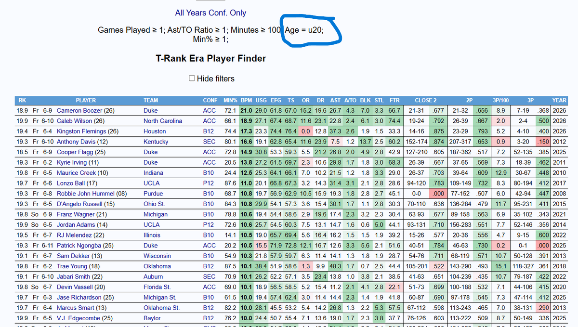Sort table by 3P/100 column header
The image size is (578, 327).
(500, 100)
